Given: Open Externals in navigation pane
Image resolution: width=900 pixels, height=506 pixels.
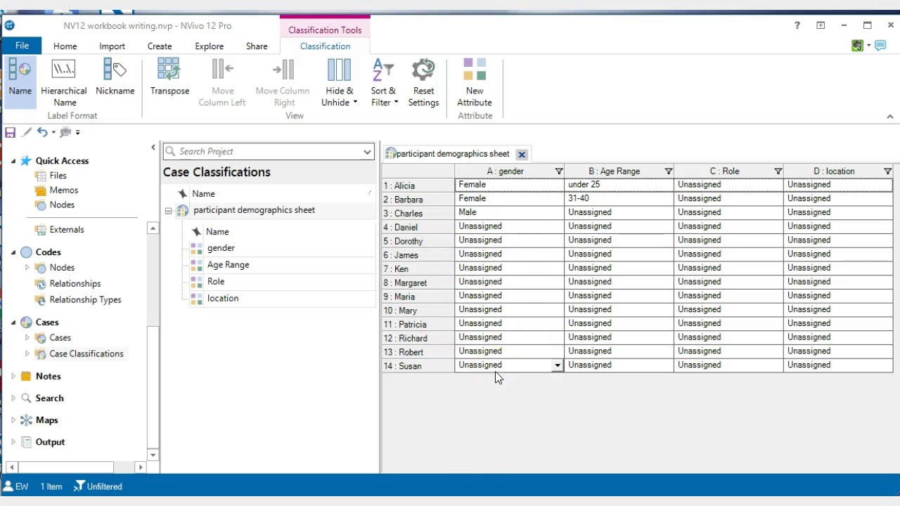Looking at the screenshot, I should click(67, 230).
